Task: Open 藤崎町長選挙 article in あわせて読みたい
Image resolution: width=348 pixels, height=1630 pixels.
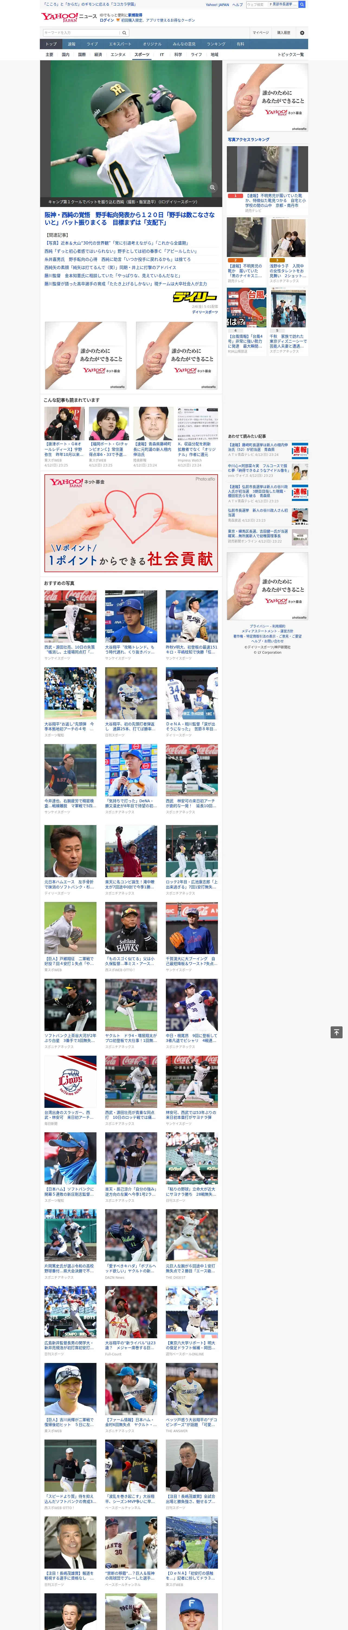Action: pos(259,447)
